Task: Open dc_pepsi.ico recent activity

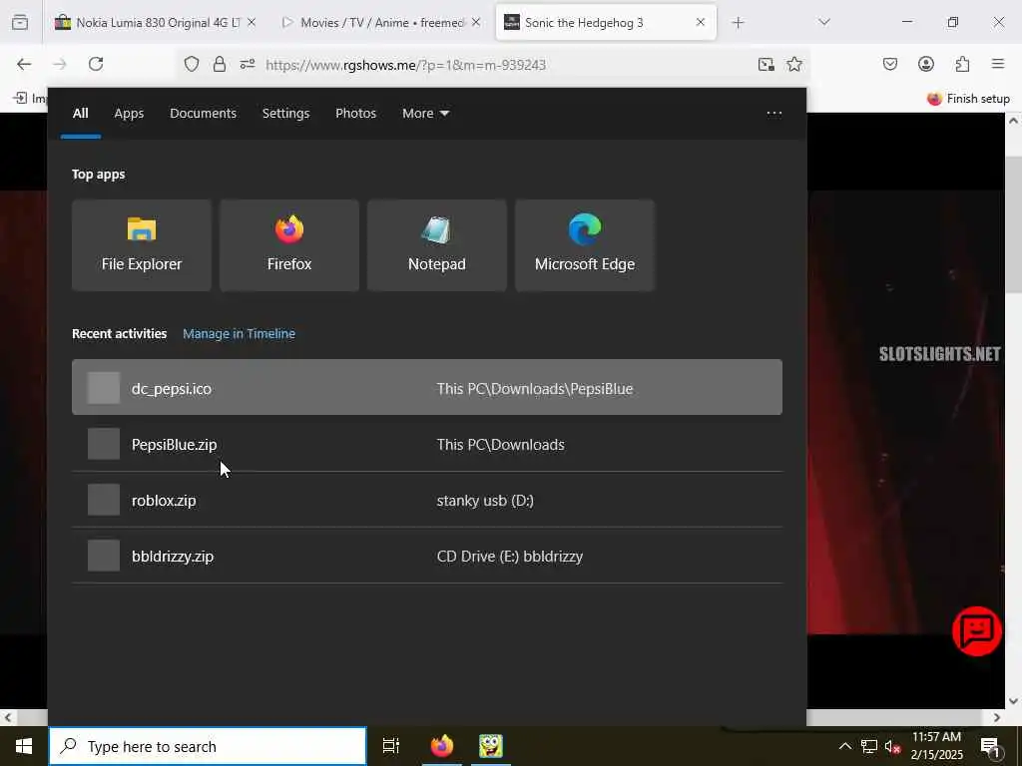Action: (427, 388)
